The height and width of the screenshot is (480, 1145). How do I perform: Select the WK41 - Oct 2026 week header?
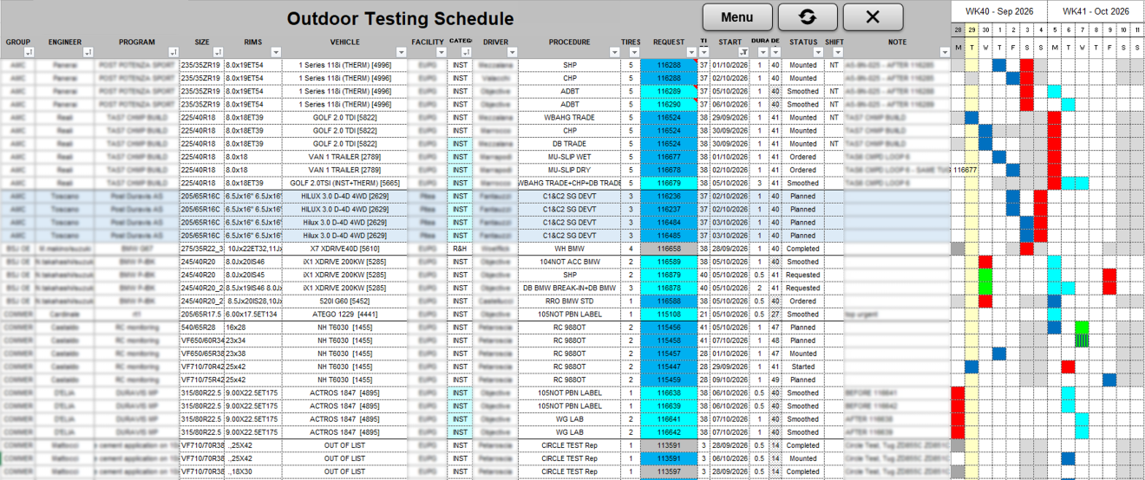1096,11
